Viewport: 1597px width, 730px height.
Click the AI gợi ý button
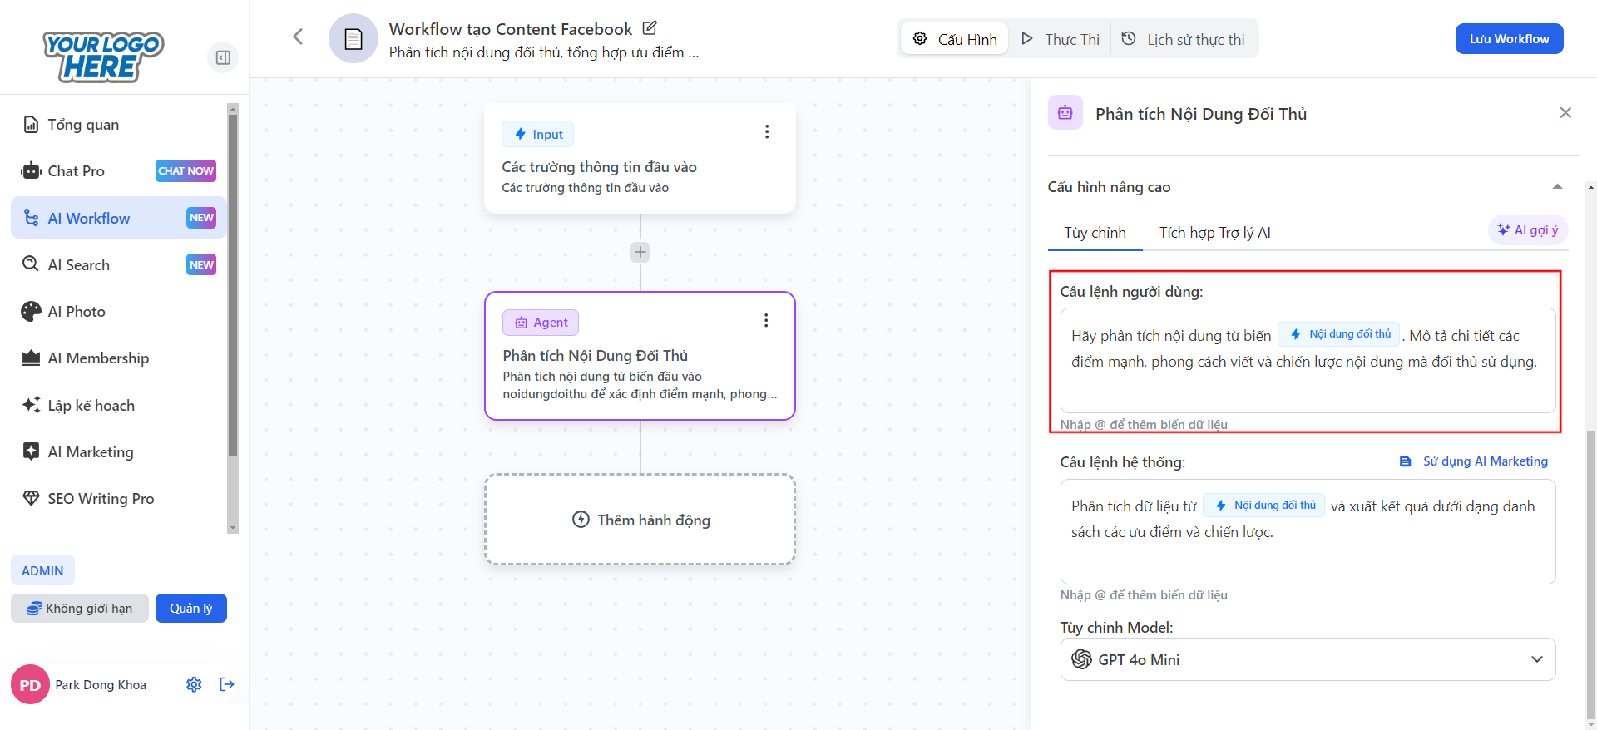click(1528, 230)
